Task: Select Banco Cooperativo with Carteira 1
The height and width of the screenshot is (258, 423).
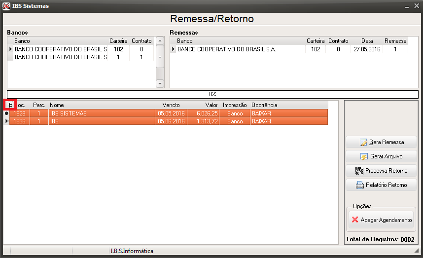Action: click(x=80, y=57)
